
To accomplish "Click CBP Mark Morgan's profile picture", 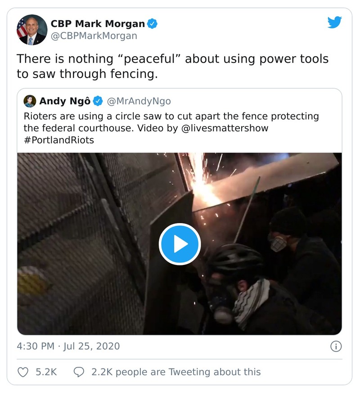I will 32,30.
